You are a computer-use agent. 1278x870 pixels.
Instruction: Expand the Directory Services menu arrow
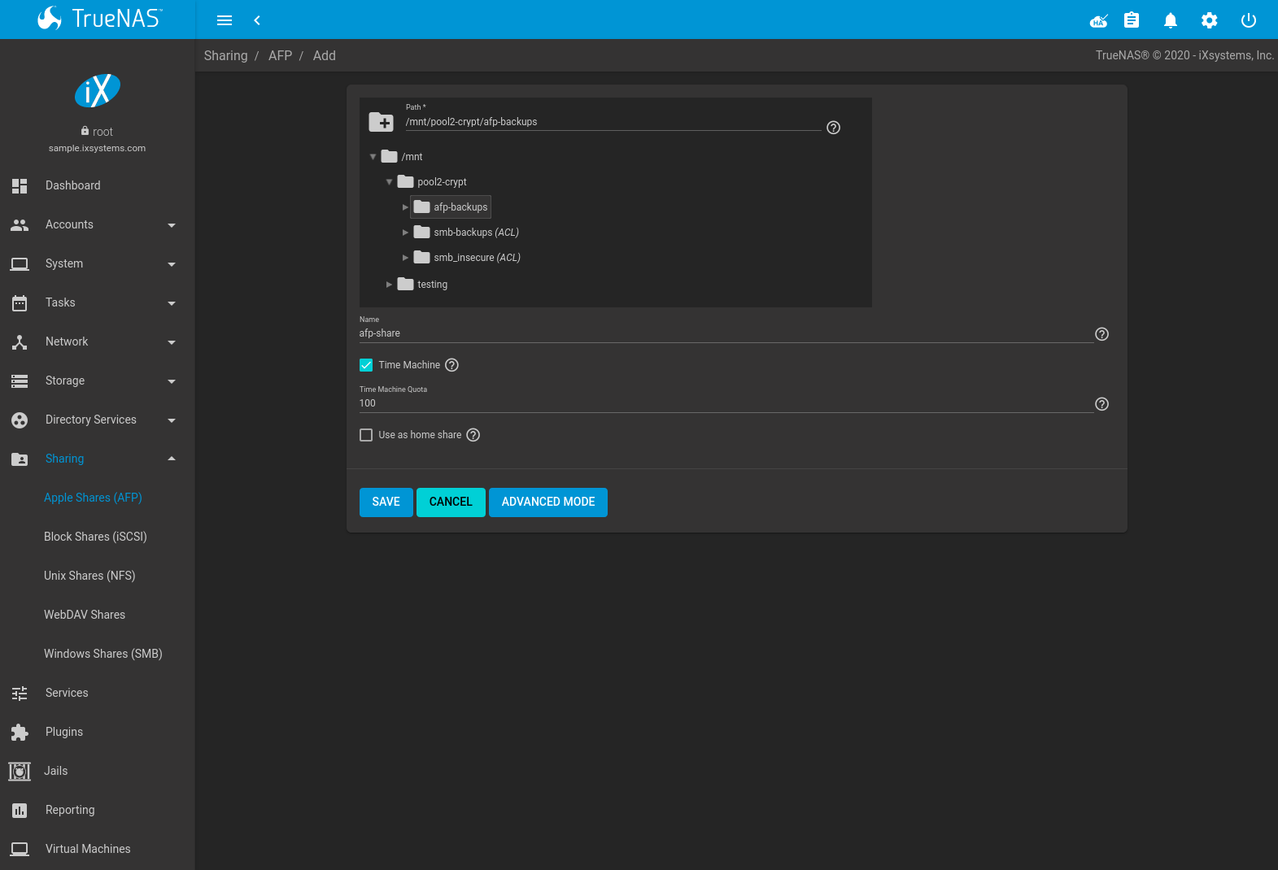(x=172, y=420)
